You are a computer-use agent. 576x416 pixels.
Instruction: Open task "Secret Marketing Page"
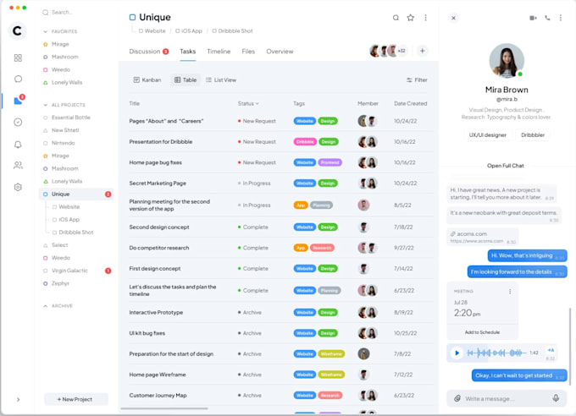coord(158,183)
